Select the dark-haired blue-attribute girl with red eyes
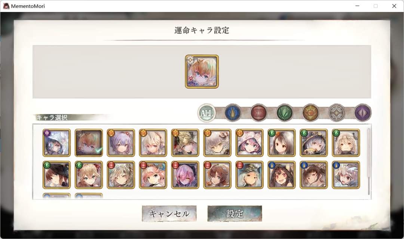The height and width of the screenshot is (239, 404). (x=282, y=175)
